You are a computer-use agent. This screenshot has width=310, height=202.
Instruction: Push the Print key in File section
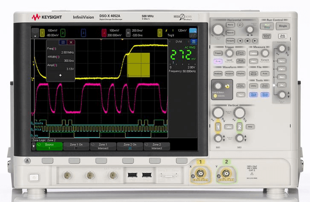pyautogui.click(x=265, y=73)
